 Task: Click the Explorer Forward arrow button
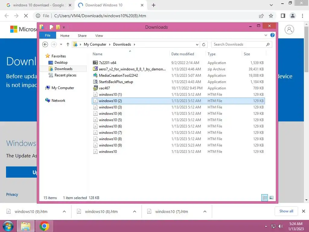(x=54, y=44)
